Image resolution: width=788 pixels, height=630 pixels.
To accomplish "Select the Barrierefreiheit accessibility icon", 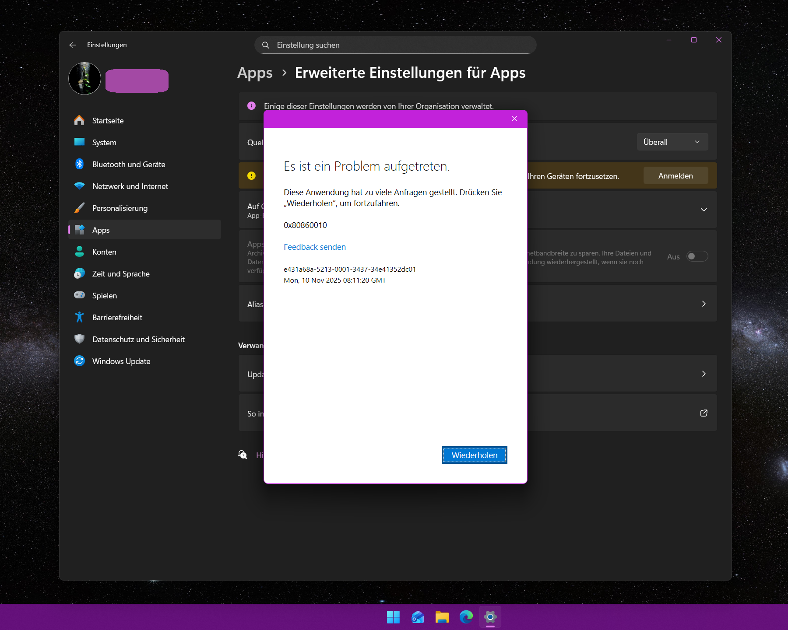I will tap(79, 317).
